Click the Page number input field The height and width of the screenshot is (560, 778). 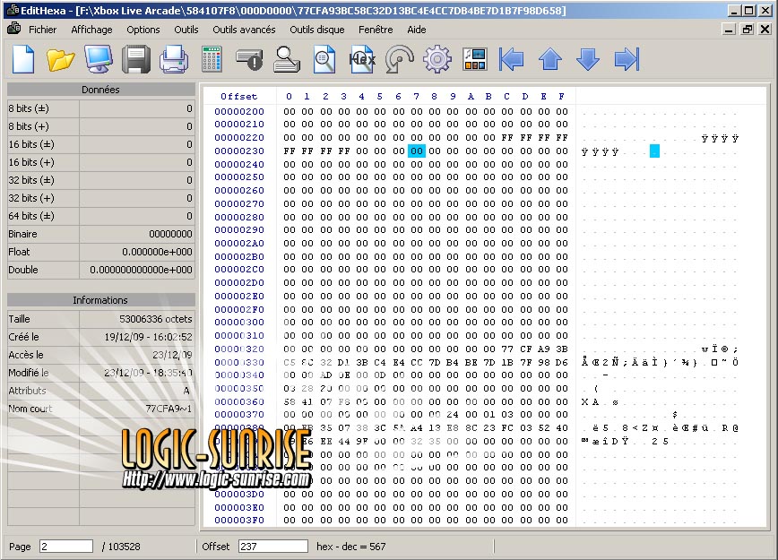[x=66, y=547]
